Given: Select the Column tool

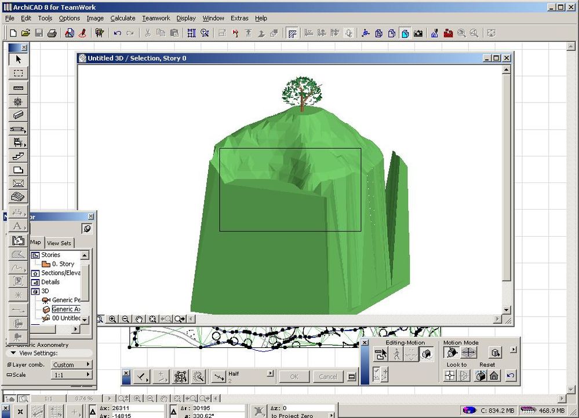Looking at the screenshot, I should point(18,101).
